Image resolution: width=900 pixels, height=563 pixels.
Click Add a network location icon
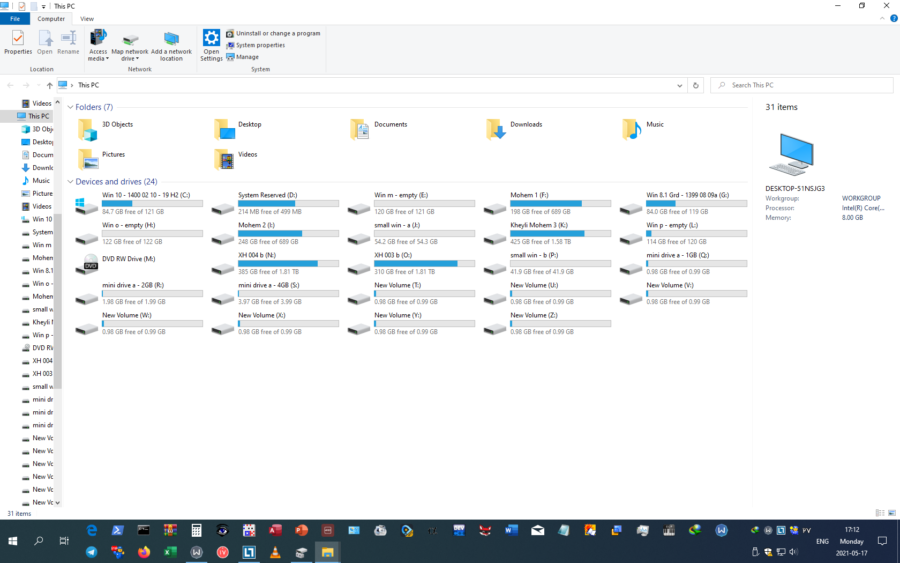pyautogui.click(x=171, y=39)
